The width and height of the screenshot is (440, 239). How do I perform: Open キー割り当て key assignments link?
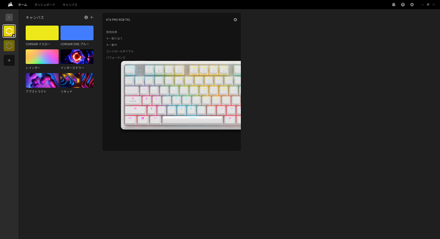coord(114,38)
